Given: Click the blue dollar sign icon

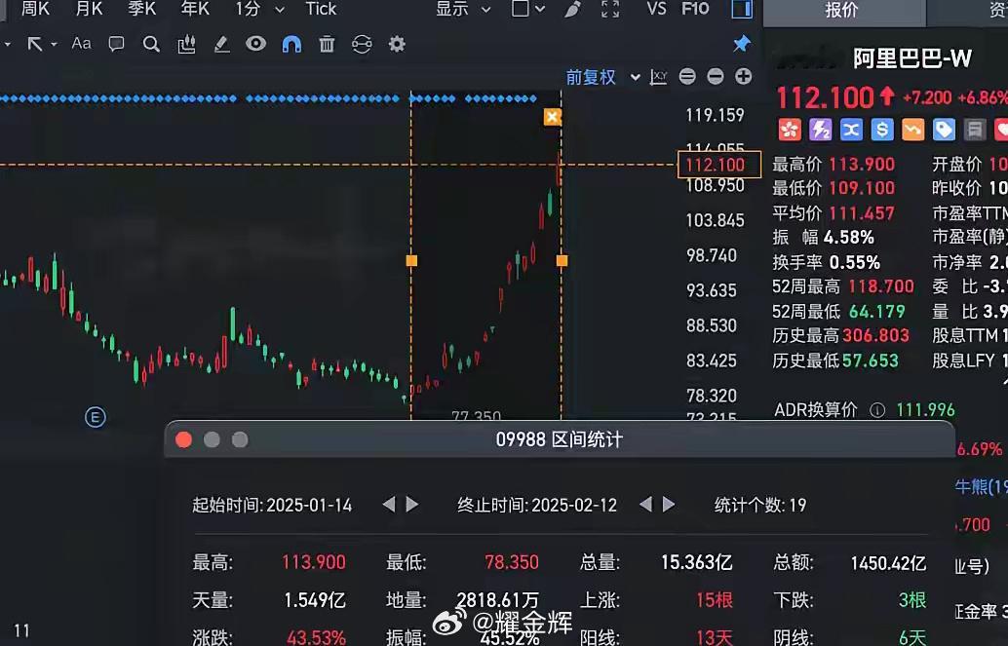Looking at the screenshot, I should [x=882, y=130].
